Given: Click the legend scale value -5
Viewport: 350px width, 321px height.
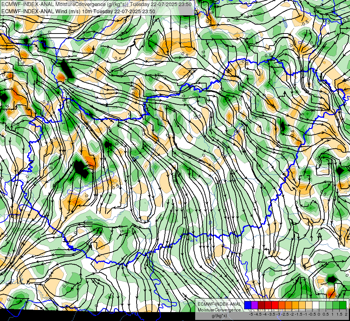Looking at the screenshot, I should click(x=251, y=314).
